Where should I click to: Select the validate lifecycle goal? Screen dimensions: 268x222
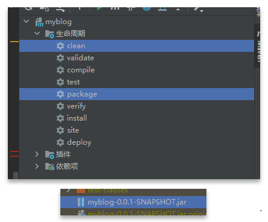pos(136,58)
